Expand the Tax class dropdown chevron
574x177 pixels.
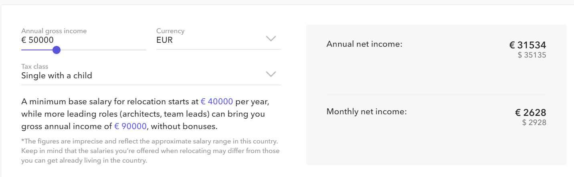tap(271, 74)
